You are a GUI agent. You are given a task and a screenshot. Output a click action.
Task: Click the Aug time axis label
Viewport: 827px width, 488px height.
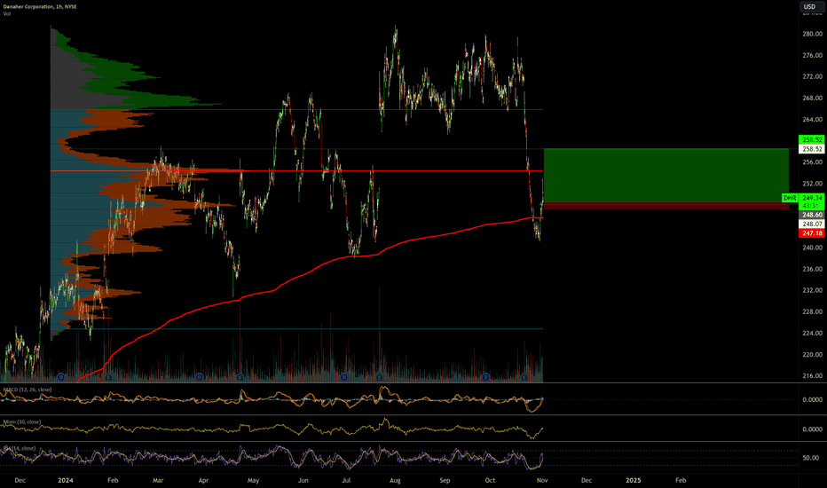pos(395,480)
